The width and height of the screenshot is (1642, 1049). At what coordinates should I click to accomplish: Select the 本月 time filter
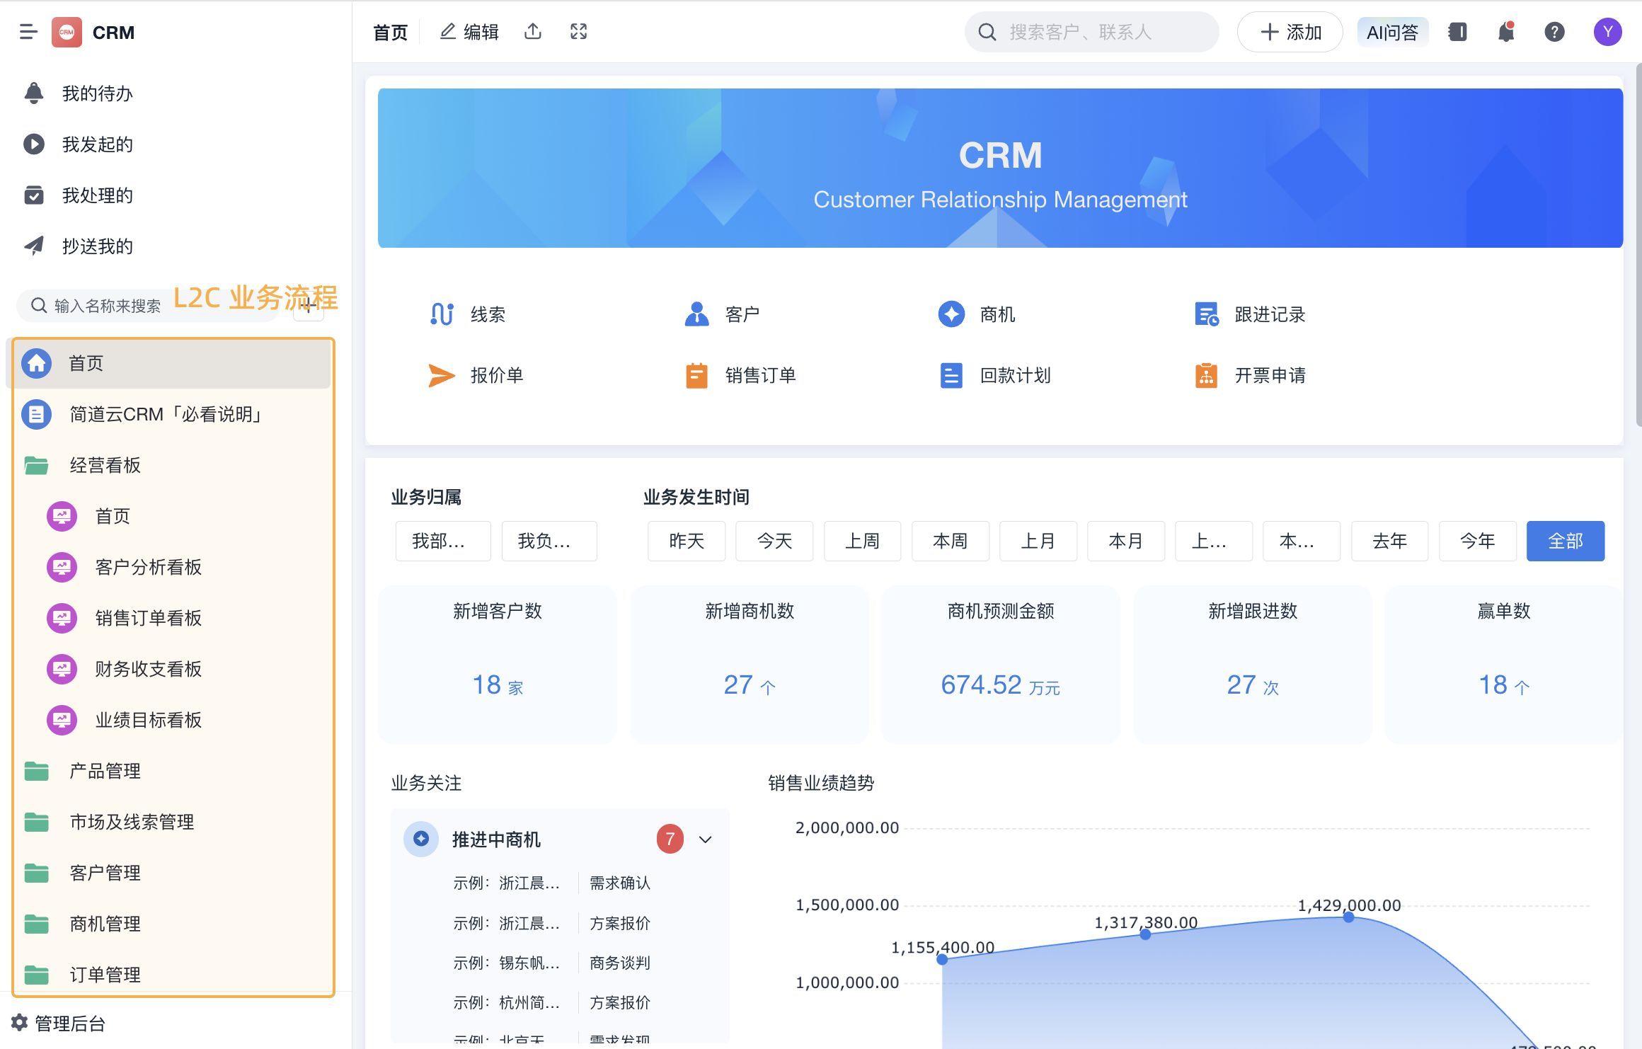[1125, 541]
